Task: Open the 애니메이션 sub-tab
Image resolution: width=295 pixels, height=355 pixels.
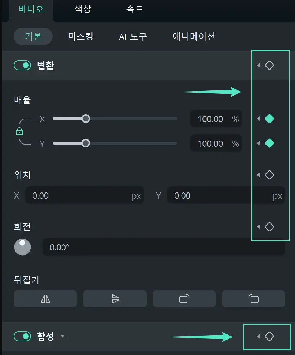Action: pyautogui.click(x=194, y=36)
